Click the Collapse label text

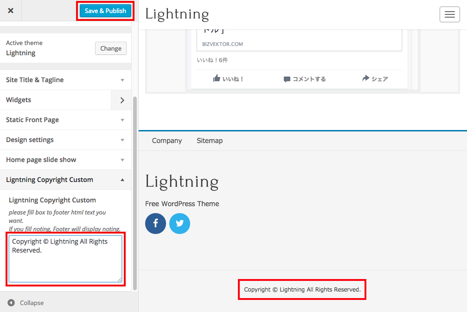[x=32, y=303]
